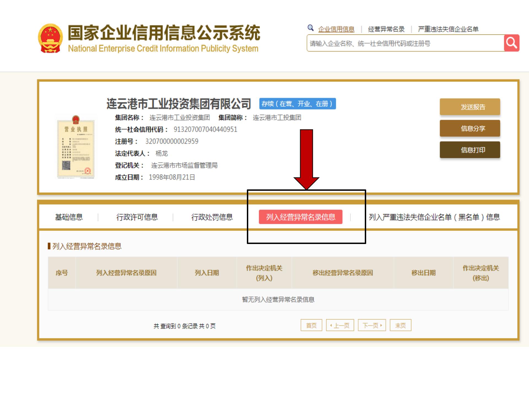The width and height of the screenshot is (529, 397).
Task: Select the 列入经营异常名录信息 tab
Action: (300, 217)
